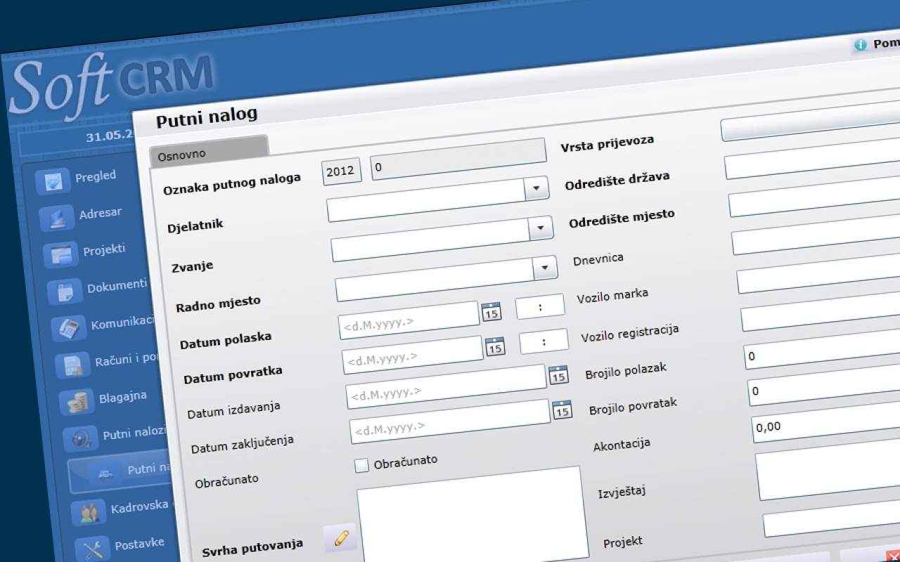Click the Vozilo registracija field

pyautogui.click(x=820, y=312)
